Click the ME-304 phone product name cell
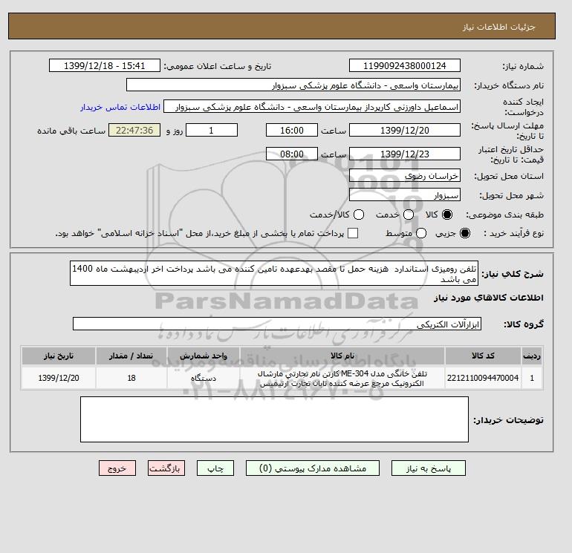The image size is (572, 553). (342, 378)
